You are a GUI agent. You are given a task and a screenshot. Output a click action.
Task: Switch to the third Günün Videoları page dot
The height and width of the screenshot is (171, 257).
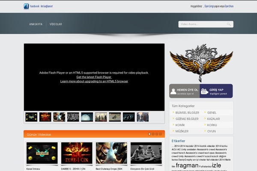pos(157,134)
